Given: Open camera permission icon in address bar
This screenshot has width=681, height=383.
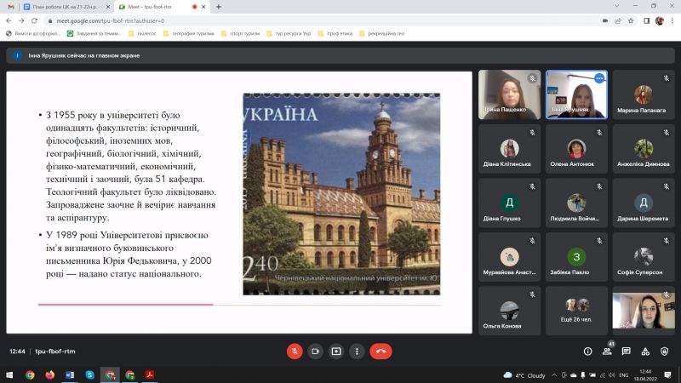Looking at the screenshot, I should (x=605, y=20).
